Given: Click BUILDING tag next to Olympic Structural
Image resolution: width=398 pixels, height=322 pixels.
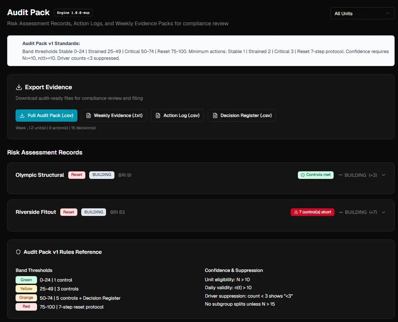Looking at the screenshot, I should [x=102, y=175].
